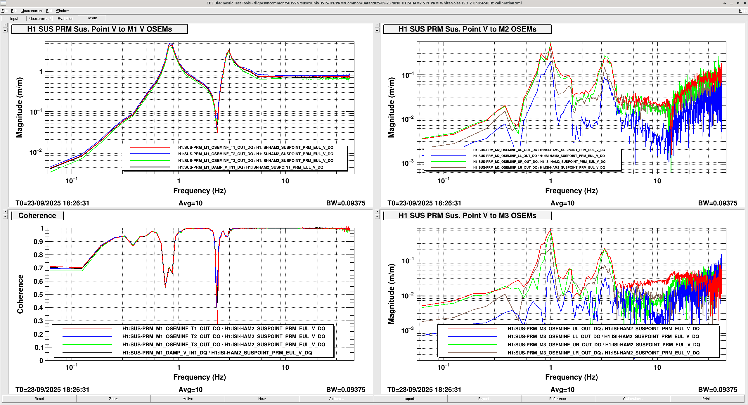Click the Coherence plot title box
This screenshot has width=748, height=405.
[37, 216]
